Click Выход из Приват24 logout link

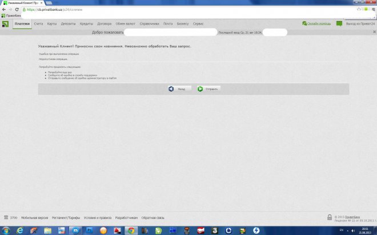coord(360,24)
